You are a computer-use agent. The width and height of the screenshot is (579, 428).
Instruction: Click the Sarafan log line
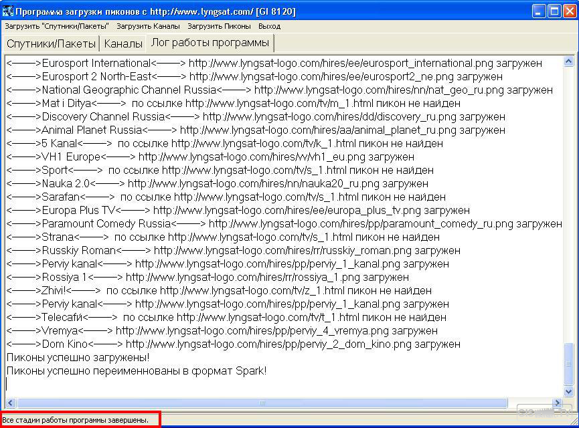226,197
